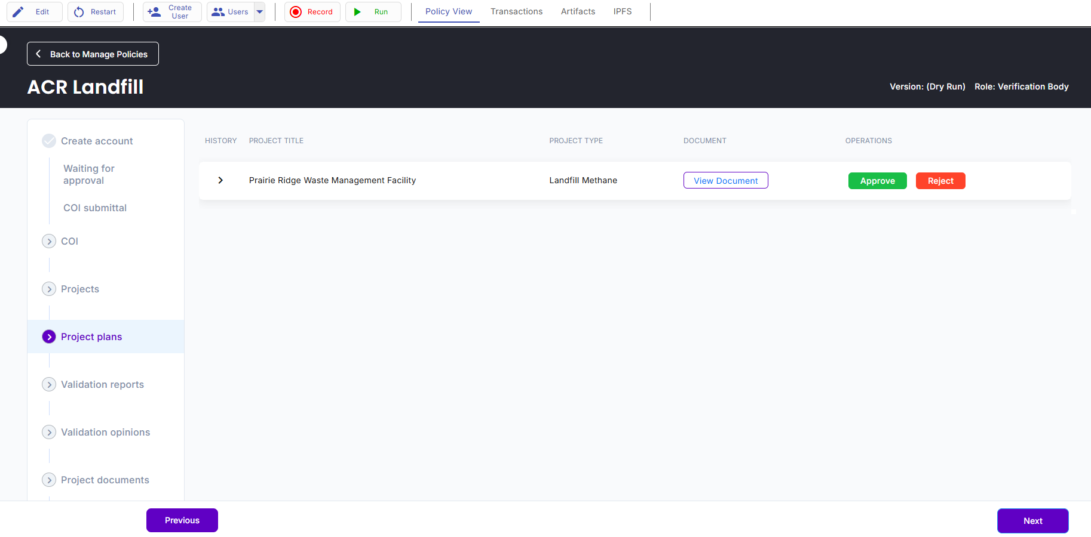Open View Document for Prairie Ridge
1091x537 pixels.
pyautogui.click(x=726, y=180)
